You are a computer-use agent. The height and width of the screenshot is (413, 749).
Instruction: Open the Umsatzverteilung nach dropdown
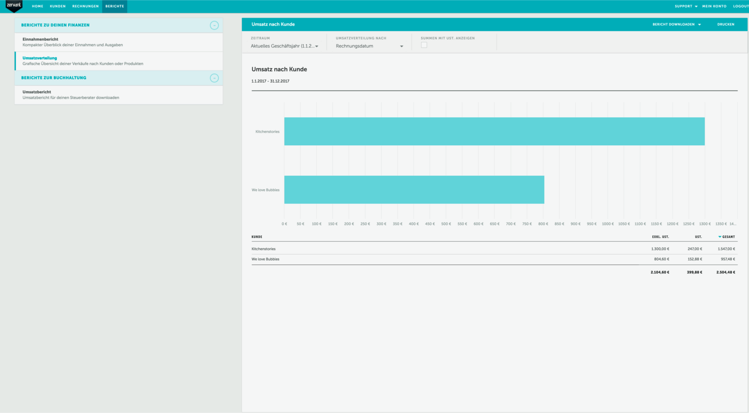(370, 46)
